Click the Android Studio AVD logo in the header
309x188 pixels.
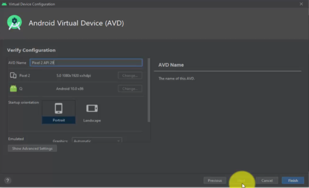click(x=15, y=22)
